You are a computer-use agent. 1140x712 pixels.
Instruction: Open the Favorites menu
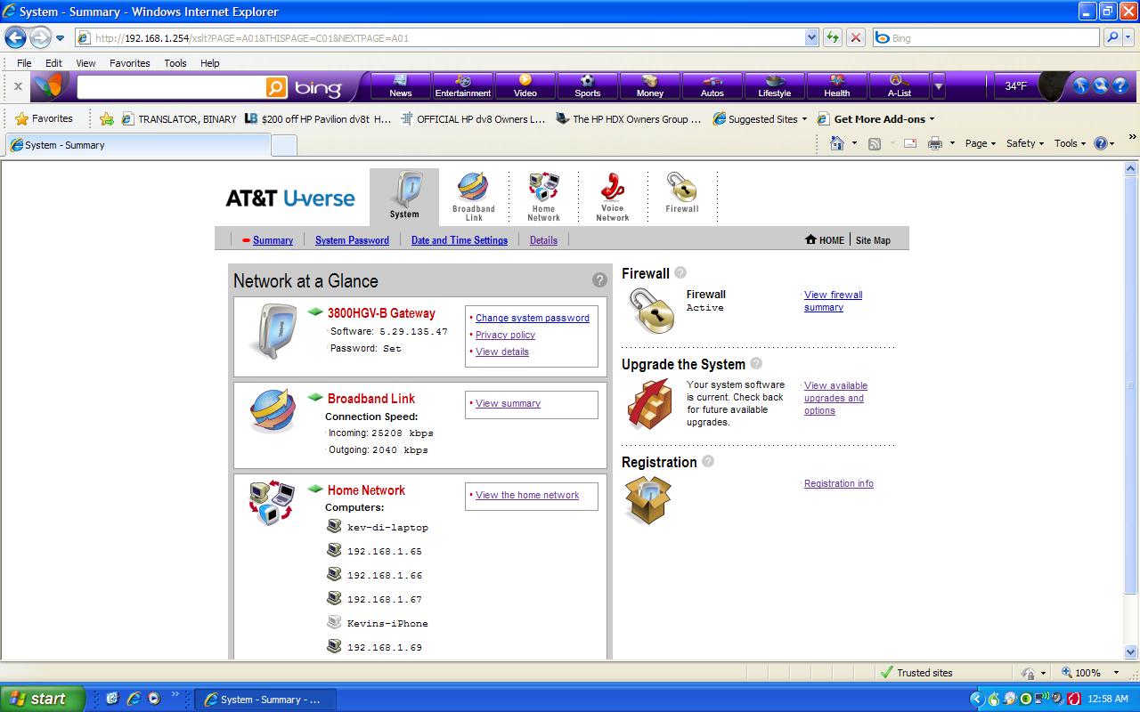coord(130,63)
